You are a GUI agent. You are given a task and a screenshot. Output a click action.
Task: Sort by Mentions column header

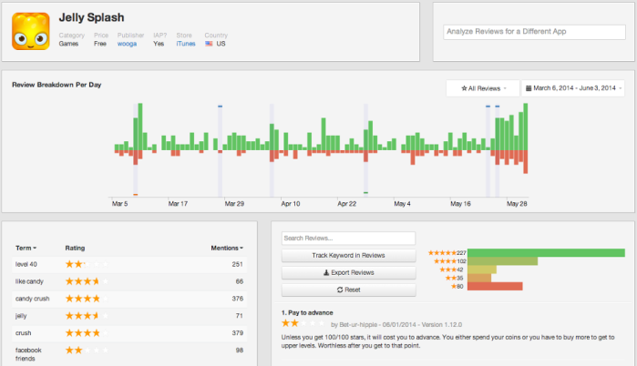pos(227,248)
